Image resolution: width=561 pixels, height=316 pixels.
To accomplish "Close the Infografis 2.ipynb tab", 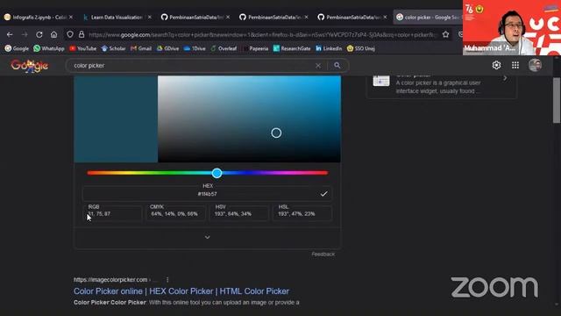I will [x=71, y=18].
